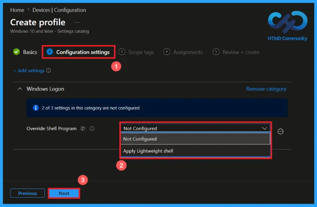Select the Not Configured option in the list

(x=195, y=139)
